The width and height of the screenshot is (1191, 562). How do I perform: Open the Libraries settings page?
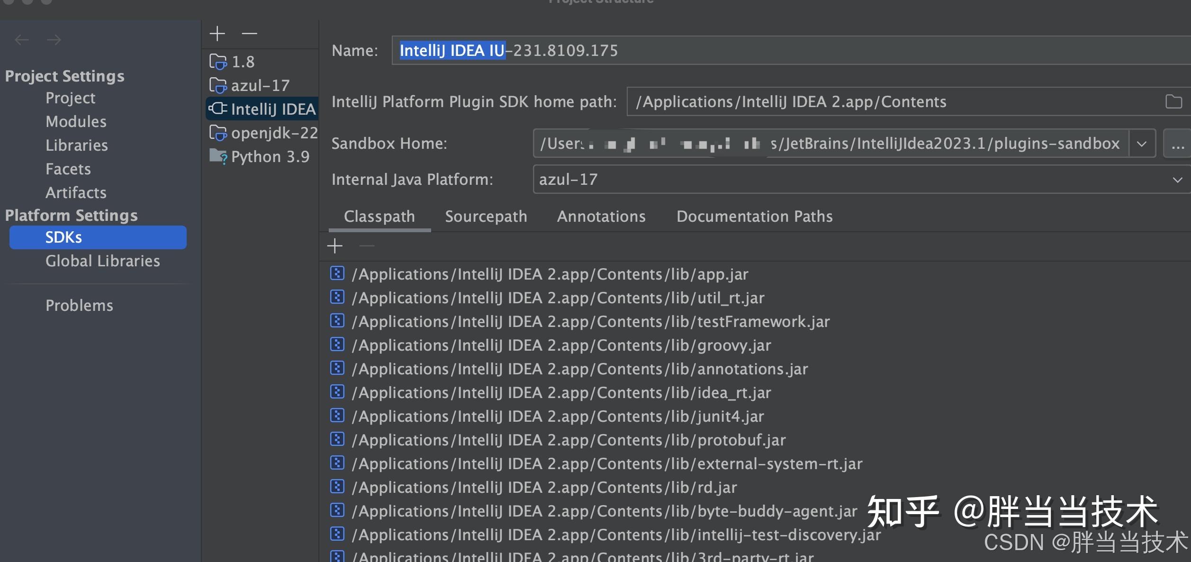[77, 145]
